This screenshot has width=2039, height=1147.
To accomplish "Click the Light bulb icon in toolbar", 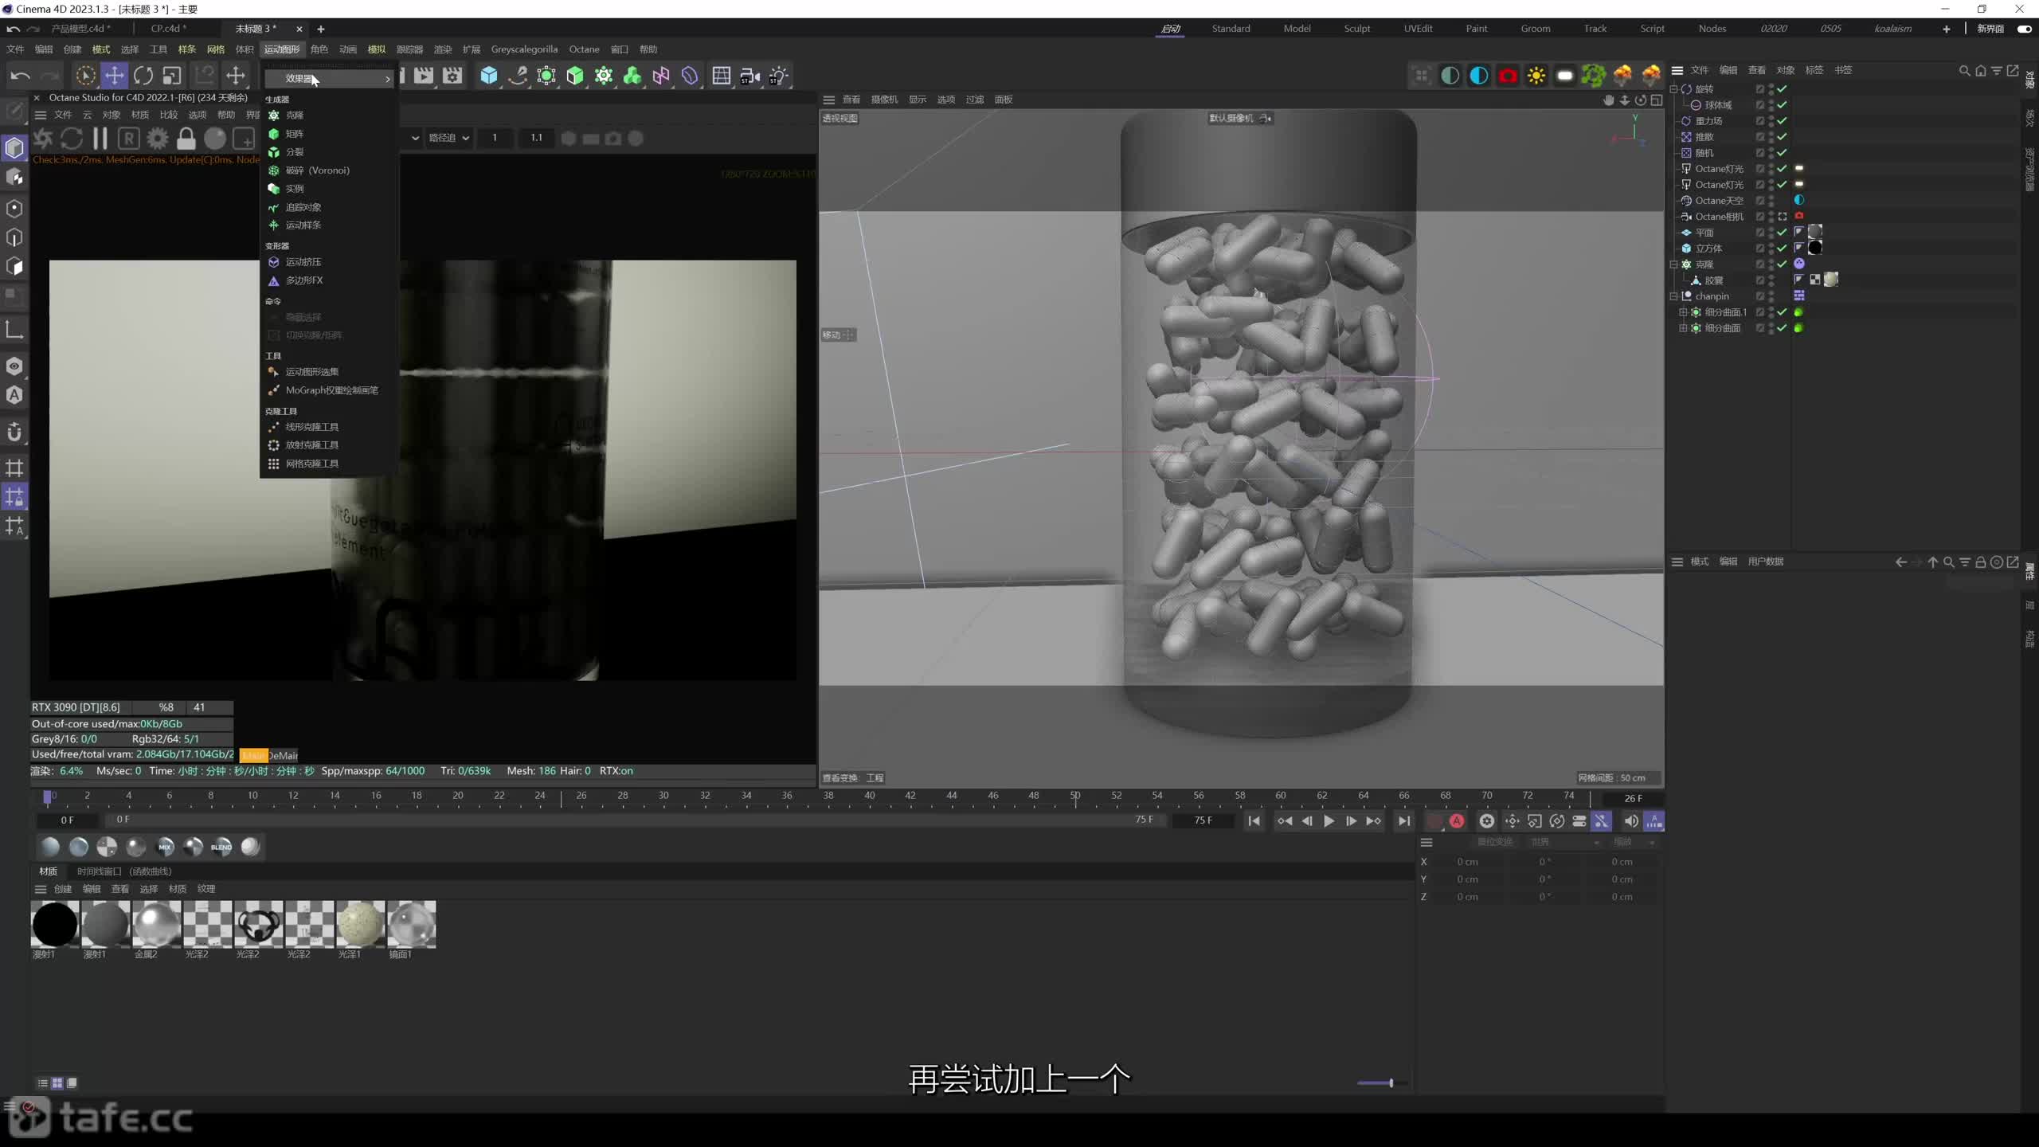I will point(778,76).
